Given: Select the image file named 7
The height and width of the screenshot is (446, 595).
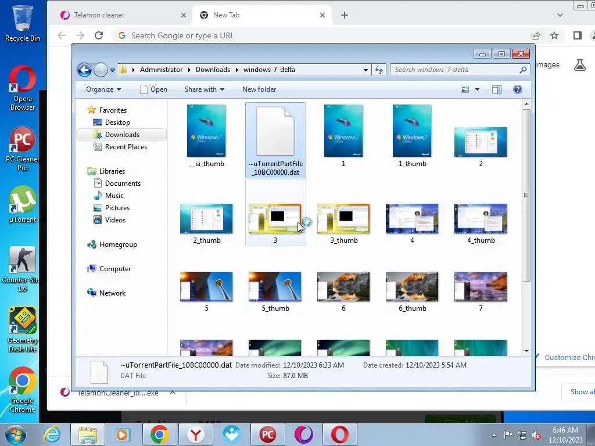Looking at the screenshot, I should [x=481, y=292].
